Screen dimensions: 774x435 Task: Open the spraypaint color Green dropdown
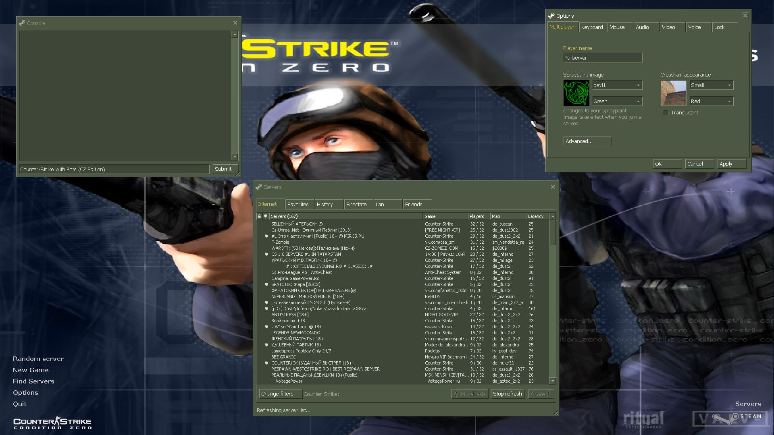click(x=617, y=101)
